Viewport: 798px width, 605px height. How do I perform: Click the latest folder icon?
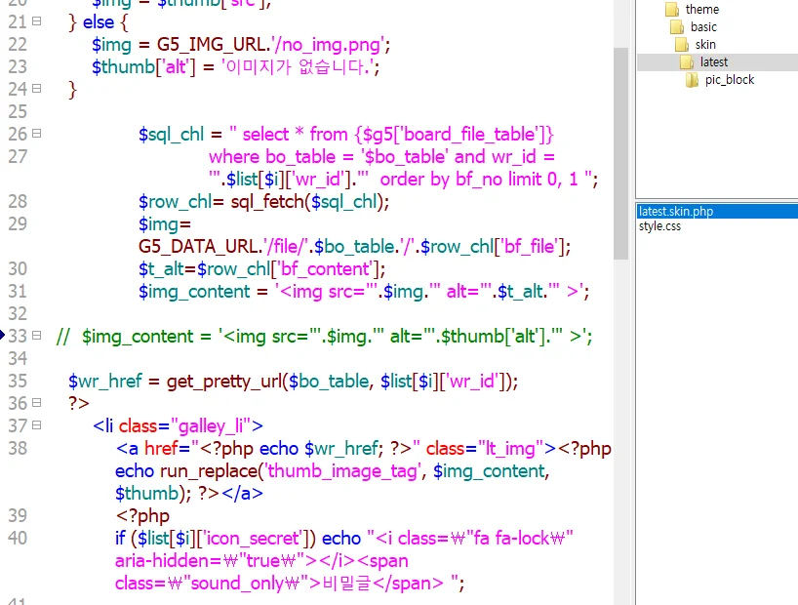[x=687, y=62]
